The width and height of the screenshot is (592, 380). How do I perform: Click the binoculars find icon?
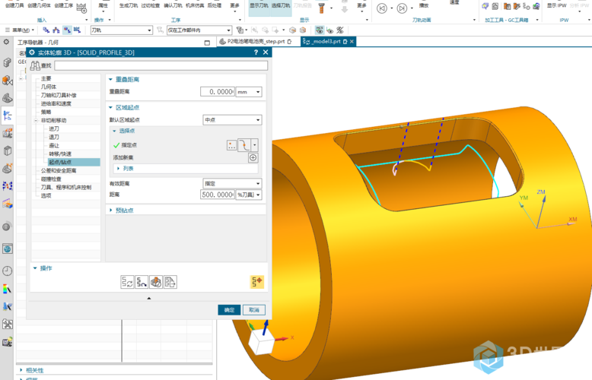(35, 66)
